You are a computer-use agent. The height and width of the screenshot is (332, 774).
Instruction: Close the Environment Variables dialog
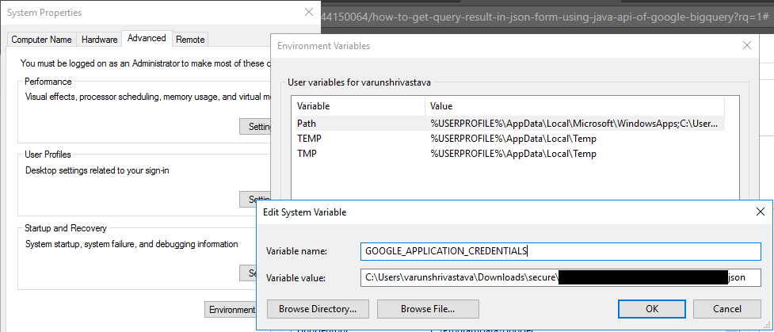click(747, 46)
